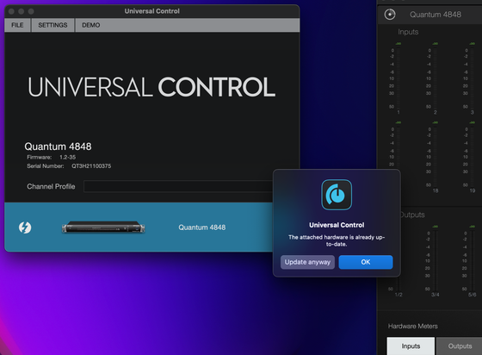Open the DEMO menu

(91, 25)
